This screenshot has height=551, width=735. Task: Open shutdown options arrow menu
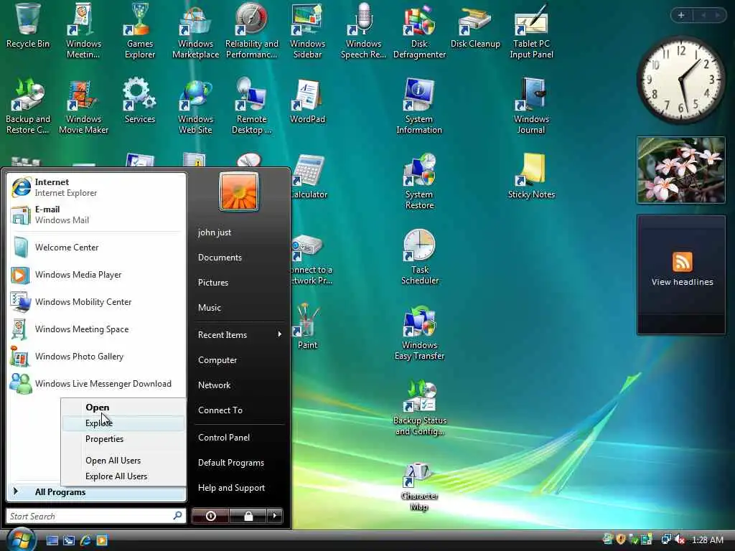(275, 516)
